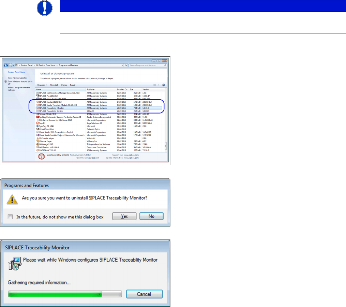Click the Forward arrow in the Control Panel window
The width and height of the screenshot is (346, 307).
coord(10,65)
